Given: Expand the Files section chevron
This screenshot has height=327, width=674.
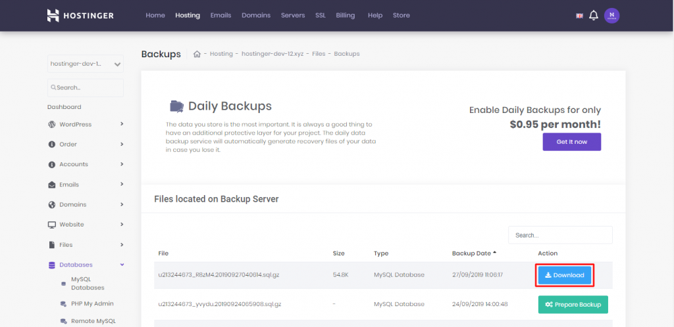Looking at the screenshot, I should click(x=122, y=244).
